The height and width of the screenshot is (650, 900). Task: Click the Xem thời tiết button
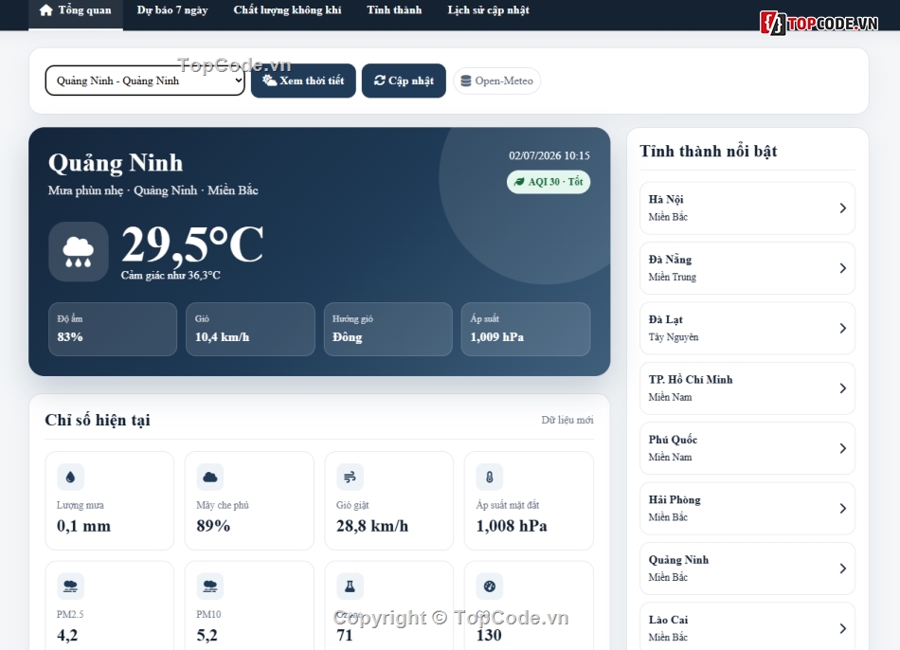303,81
